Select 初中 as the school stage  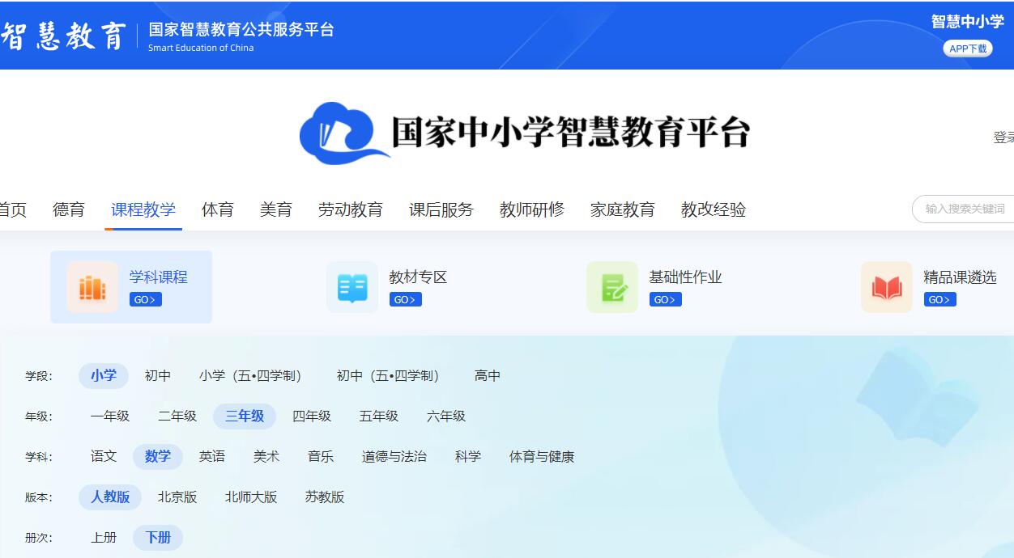158,376
